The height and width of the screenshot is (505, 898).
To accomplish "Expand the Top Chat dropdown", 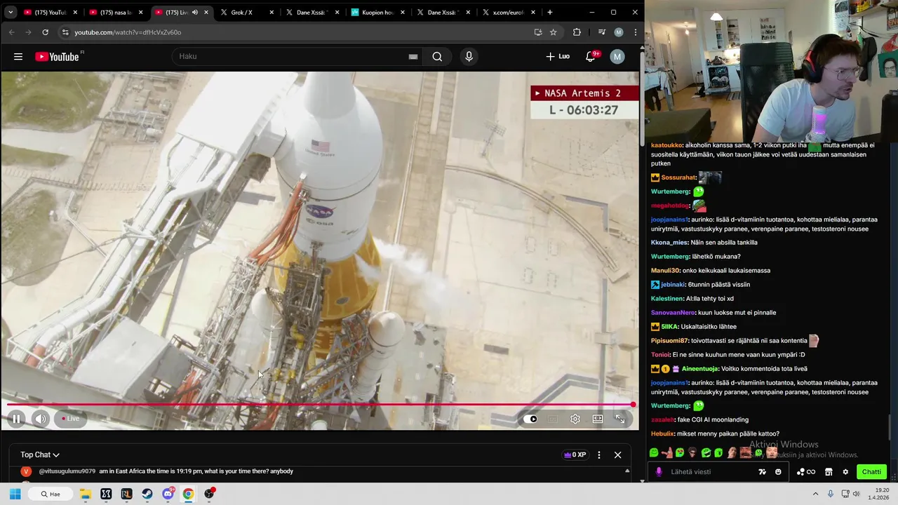I will click(40, 454).
